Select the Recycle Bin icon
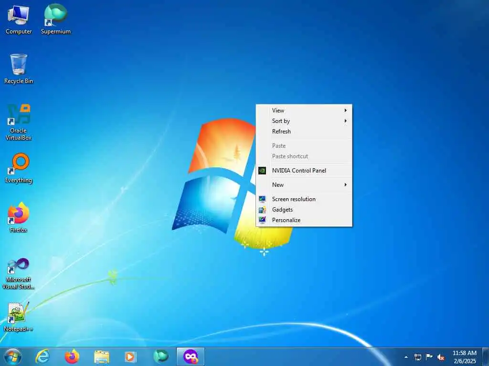 coord(19,69)
